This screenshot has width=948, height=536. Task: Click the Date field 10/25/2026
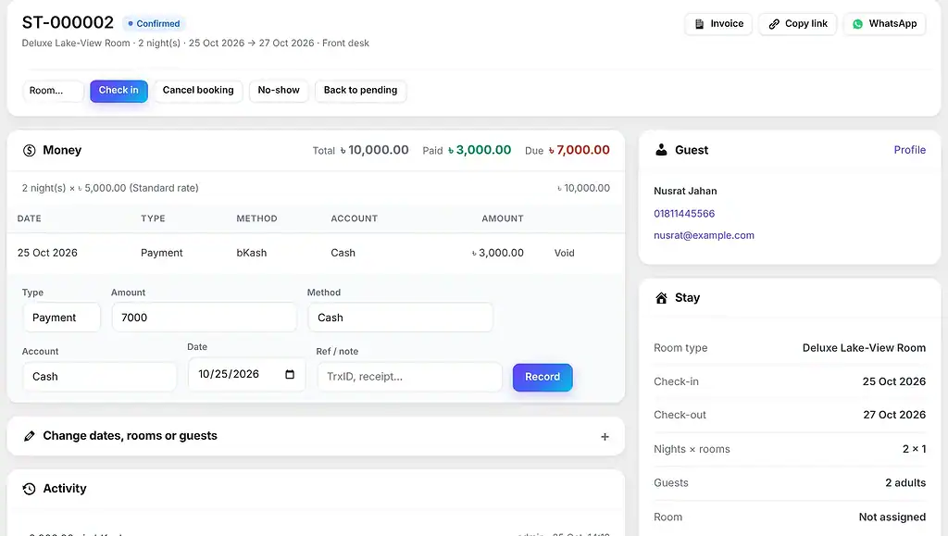[246, 374]
